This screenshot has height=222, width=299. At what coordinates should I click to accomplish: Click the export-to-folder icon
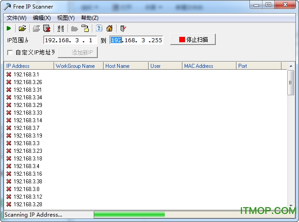point(85,28)
